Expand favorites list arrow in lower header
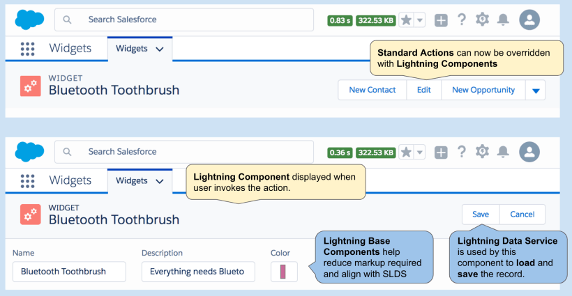Screen dimensions: 572x296 (420, 153)
